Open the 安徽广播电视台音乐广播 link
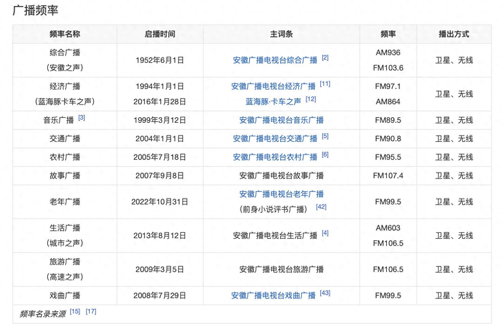 coord(281,120)
